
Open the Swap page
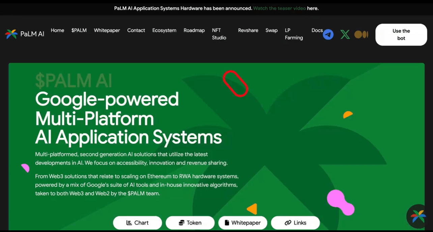point(271,30)
